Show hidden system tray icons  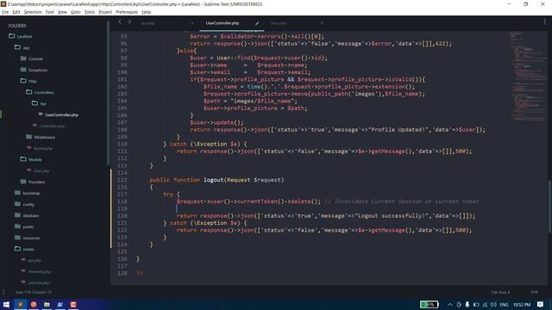[x=450, y=304]
